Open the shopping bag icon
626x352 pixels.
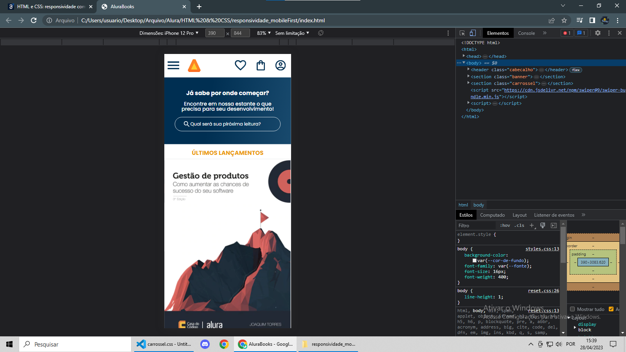click(x=261, y=65)
